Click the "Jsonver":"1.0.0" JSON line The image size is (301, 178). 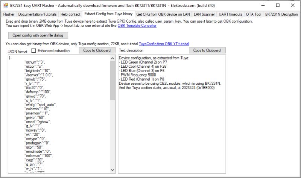coord(39,75)
